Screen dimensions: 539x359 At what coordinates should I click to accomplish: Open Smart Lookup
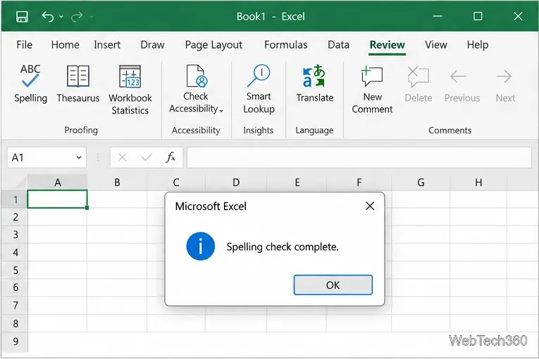(259, 89)
